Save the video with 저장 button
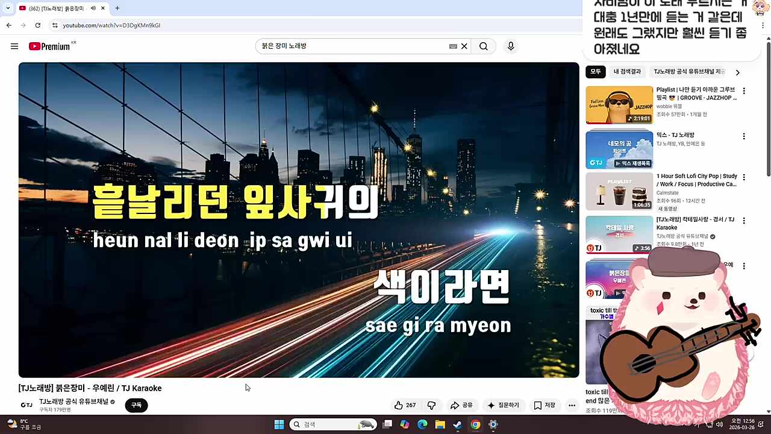The width and height of the screenshot is (771, 434). coord(545,406)
